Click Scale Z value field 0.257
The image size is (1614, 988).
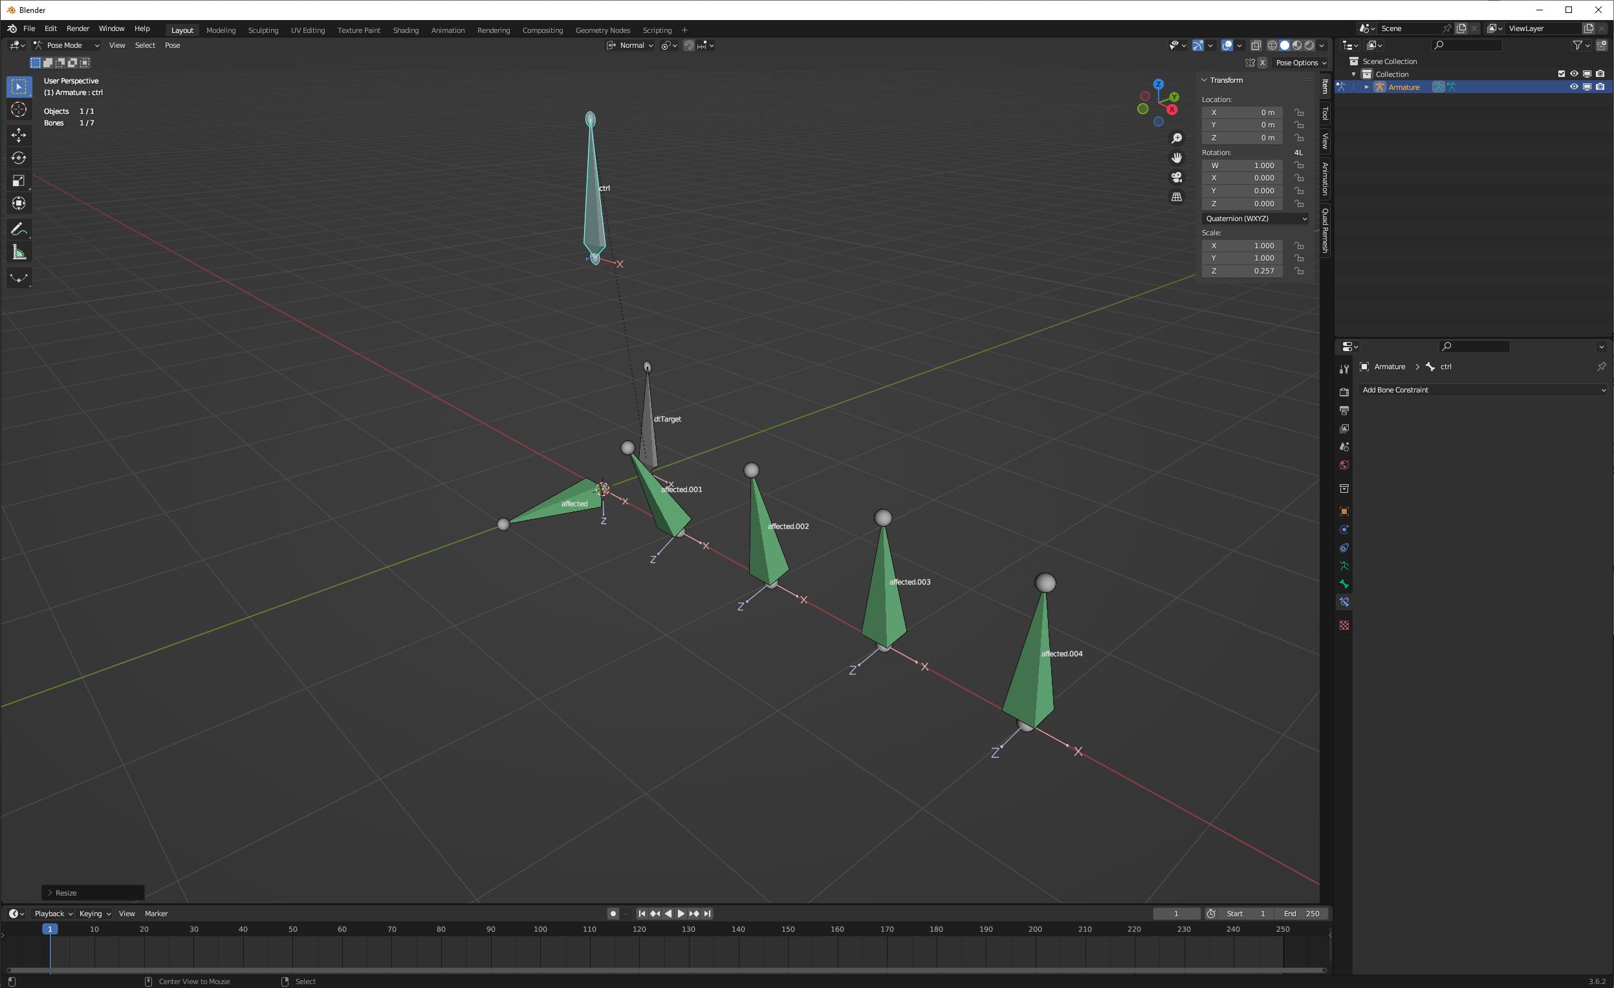point(1242,271)
